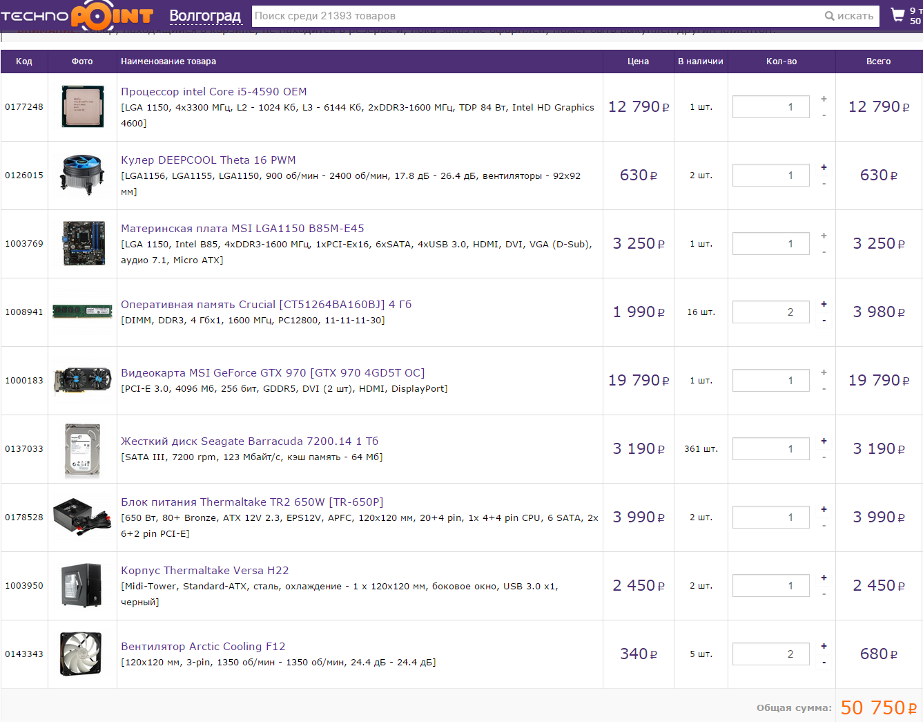Add one more MSI B85M-E45 motherboard

[824, 236]
